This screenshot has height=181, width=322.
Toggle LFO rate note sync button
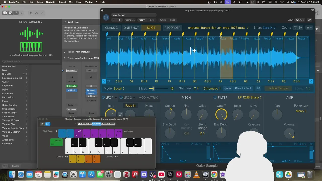click(x=120, y=114)
